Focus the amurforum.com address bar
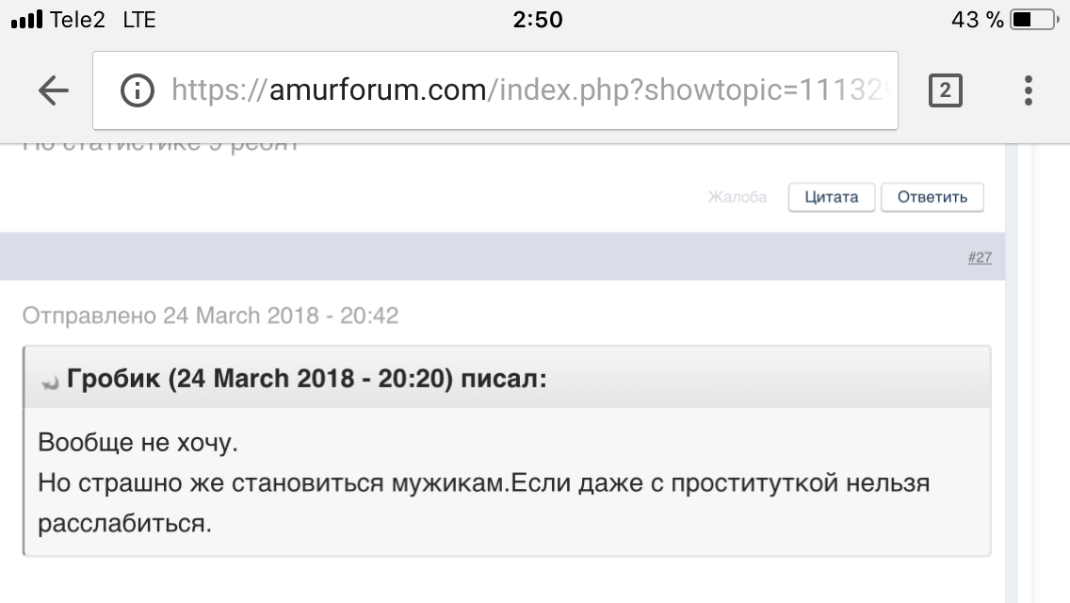Viewport: 1070px width, 603px height. click(527, 90)
